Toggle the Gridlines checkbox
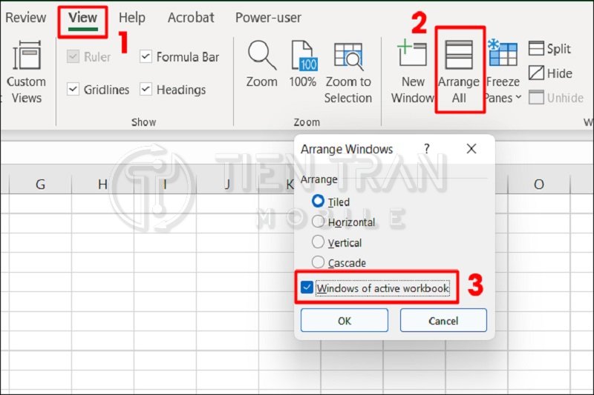 tap(73, 90)
